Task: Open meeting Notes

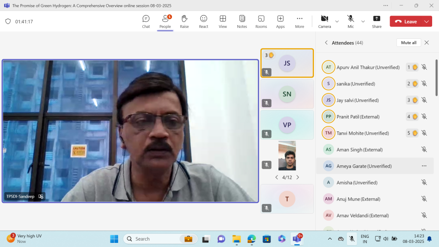Action: (242, 21)
